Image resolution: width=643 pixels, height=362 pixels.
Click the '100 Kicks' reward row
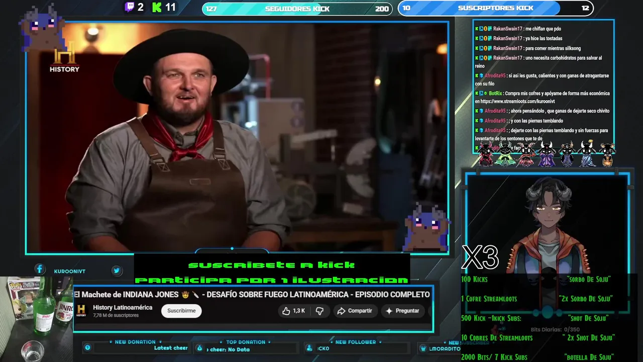(537, 279)
